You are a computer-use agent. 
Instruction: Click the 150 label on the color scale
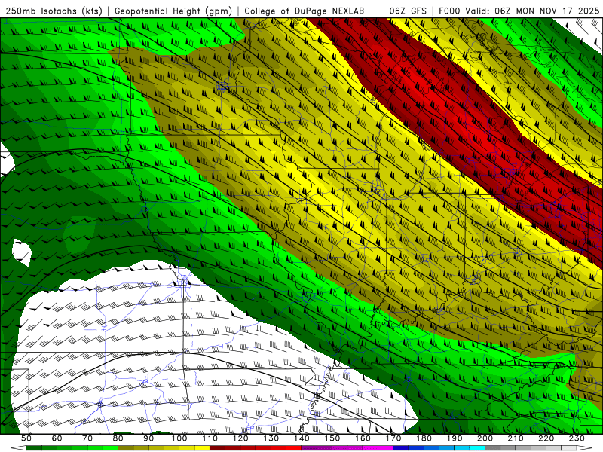point(332,438)
